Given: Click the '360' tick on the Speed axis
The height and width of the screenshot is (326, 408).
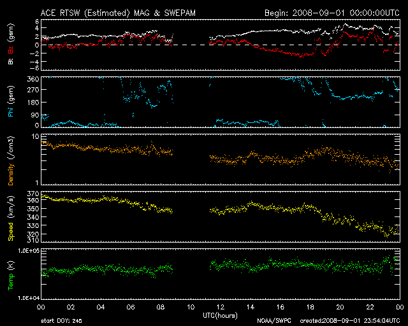Looking at the screenshot, I should click(x=33, y=200).
